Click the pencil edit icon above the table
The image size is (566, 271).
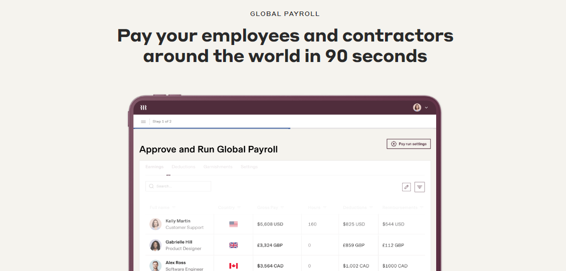(x=407, y=187)
